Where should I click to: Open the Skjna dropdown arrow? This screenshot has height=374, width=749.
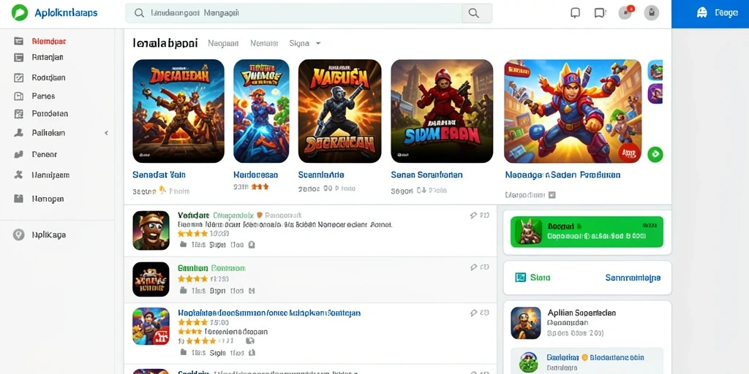(x=318, y=43)
